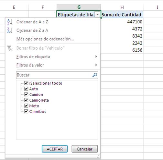Toggle the Moto checkbox
Screen dimensions: 163x160
pos(26,106)
